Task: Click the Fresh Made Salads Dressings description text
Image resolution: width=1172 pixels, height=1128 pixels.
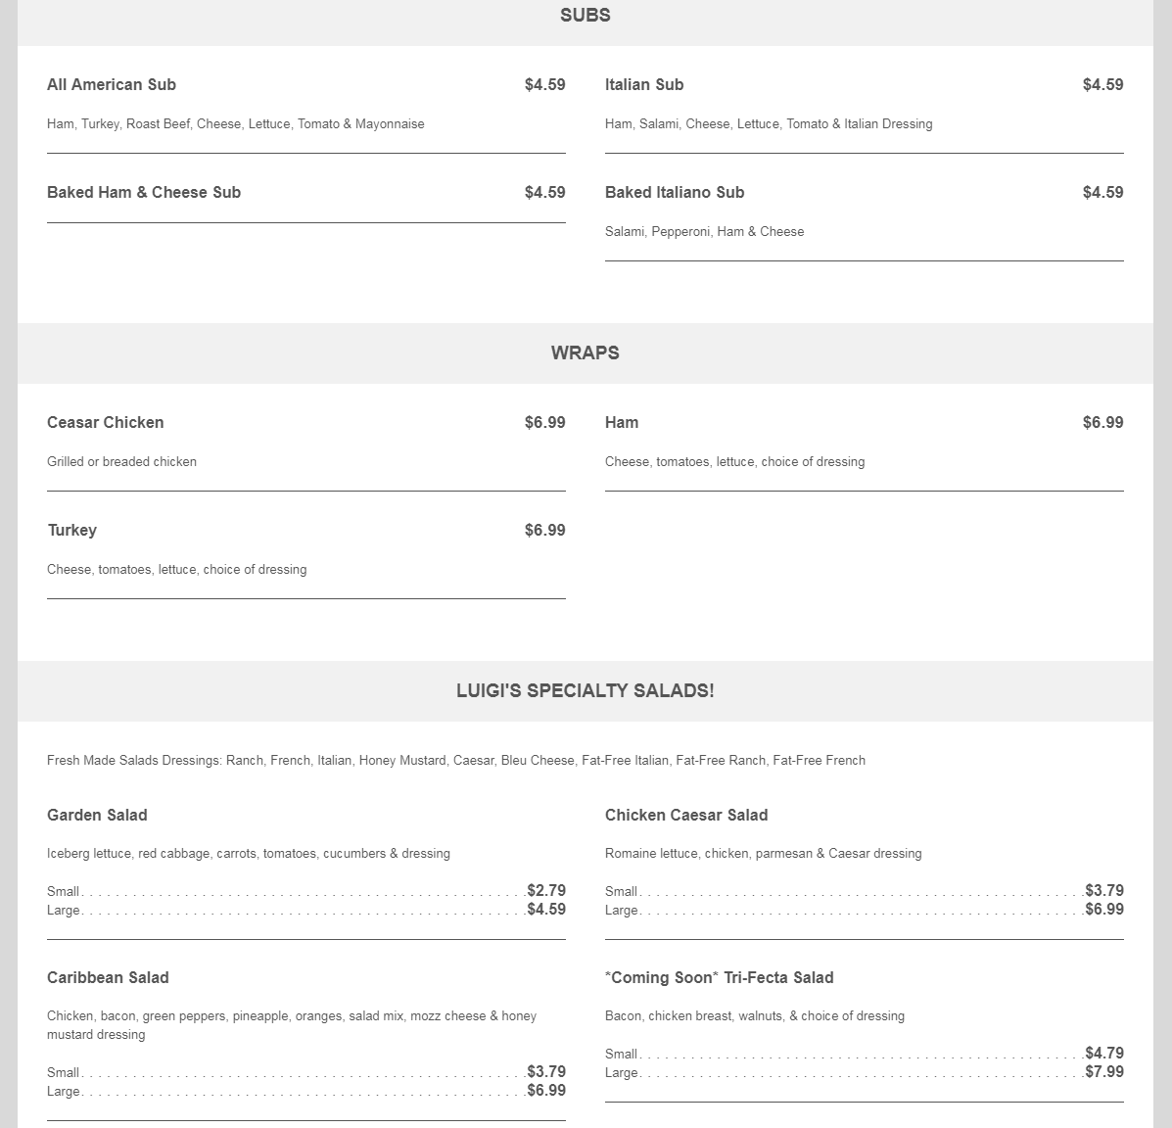Action: tap(456, 760)
